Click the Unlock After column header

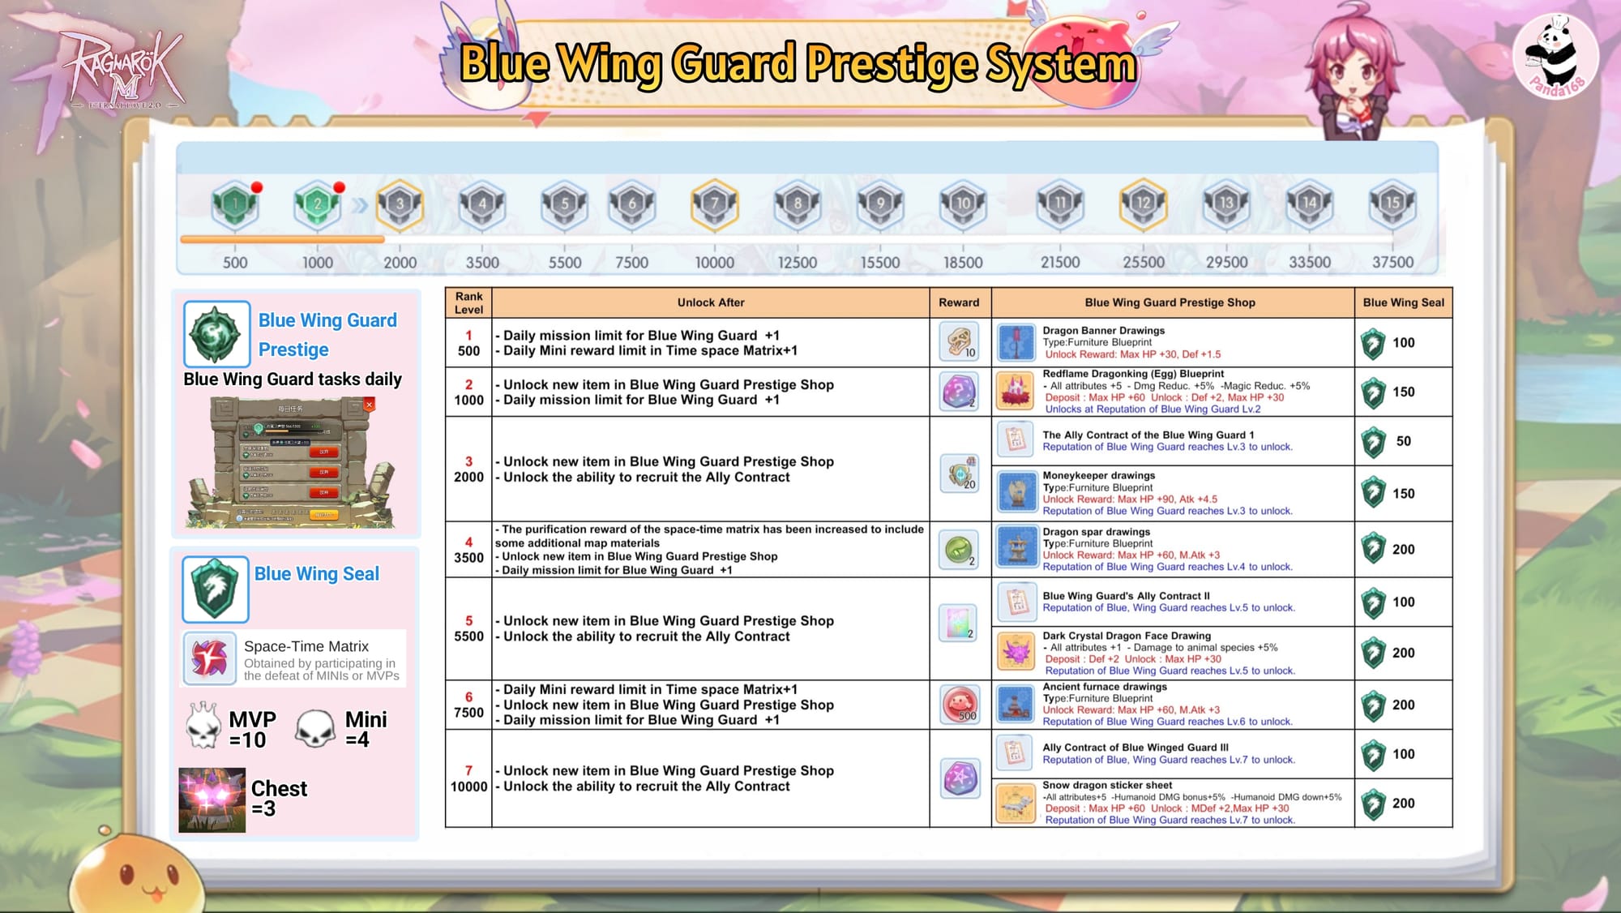click(710, 302)
